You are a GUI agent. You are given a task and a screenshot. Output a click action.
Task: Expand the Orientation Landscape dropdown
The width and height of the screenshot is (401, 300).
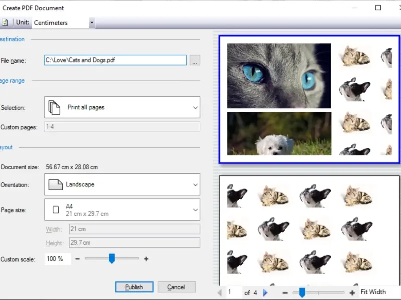195,185
